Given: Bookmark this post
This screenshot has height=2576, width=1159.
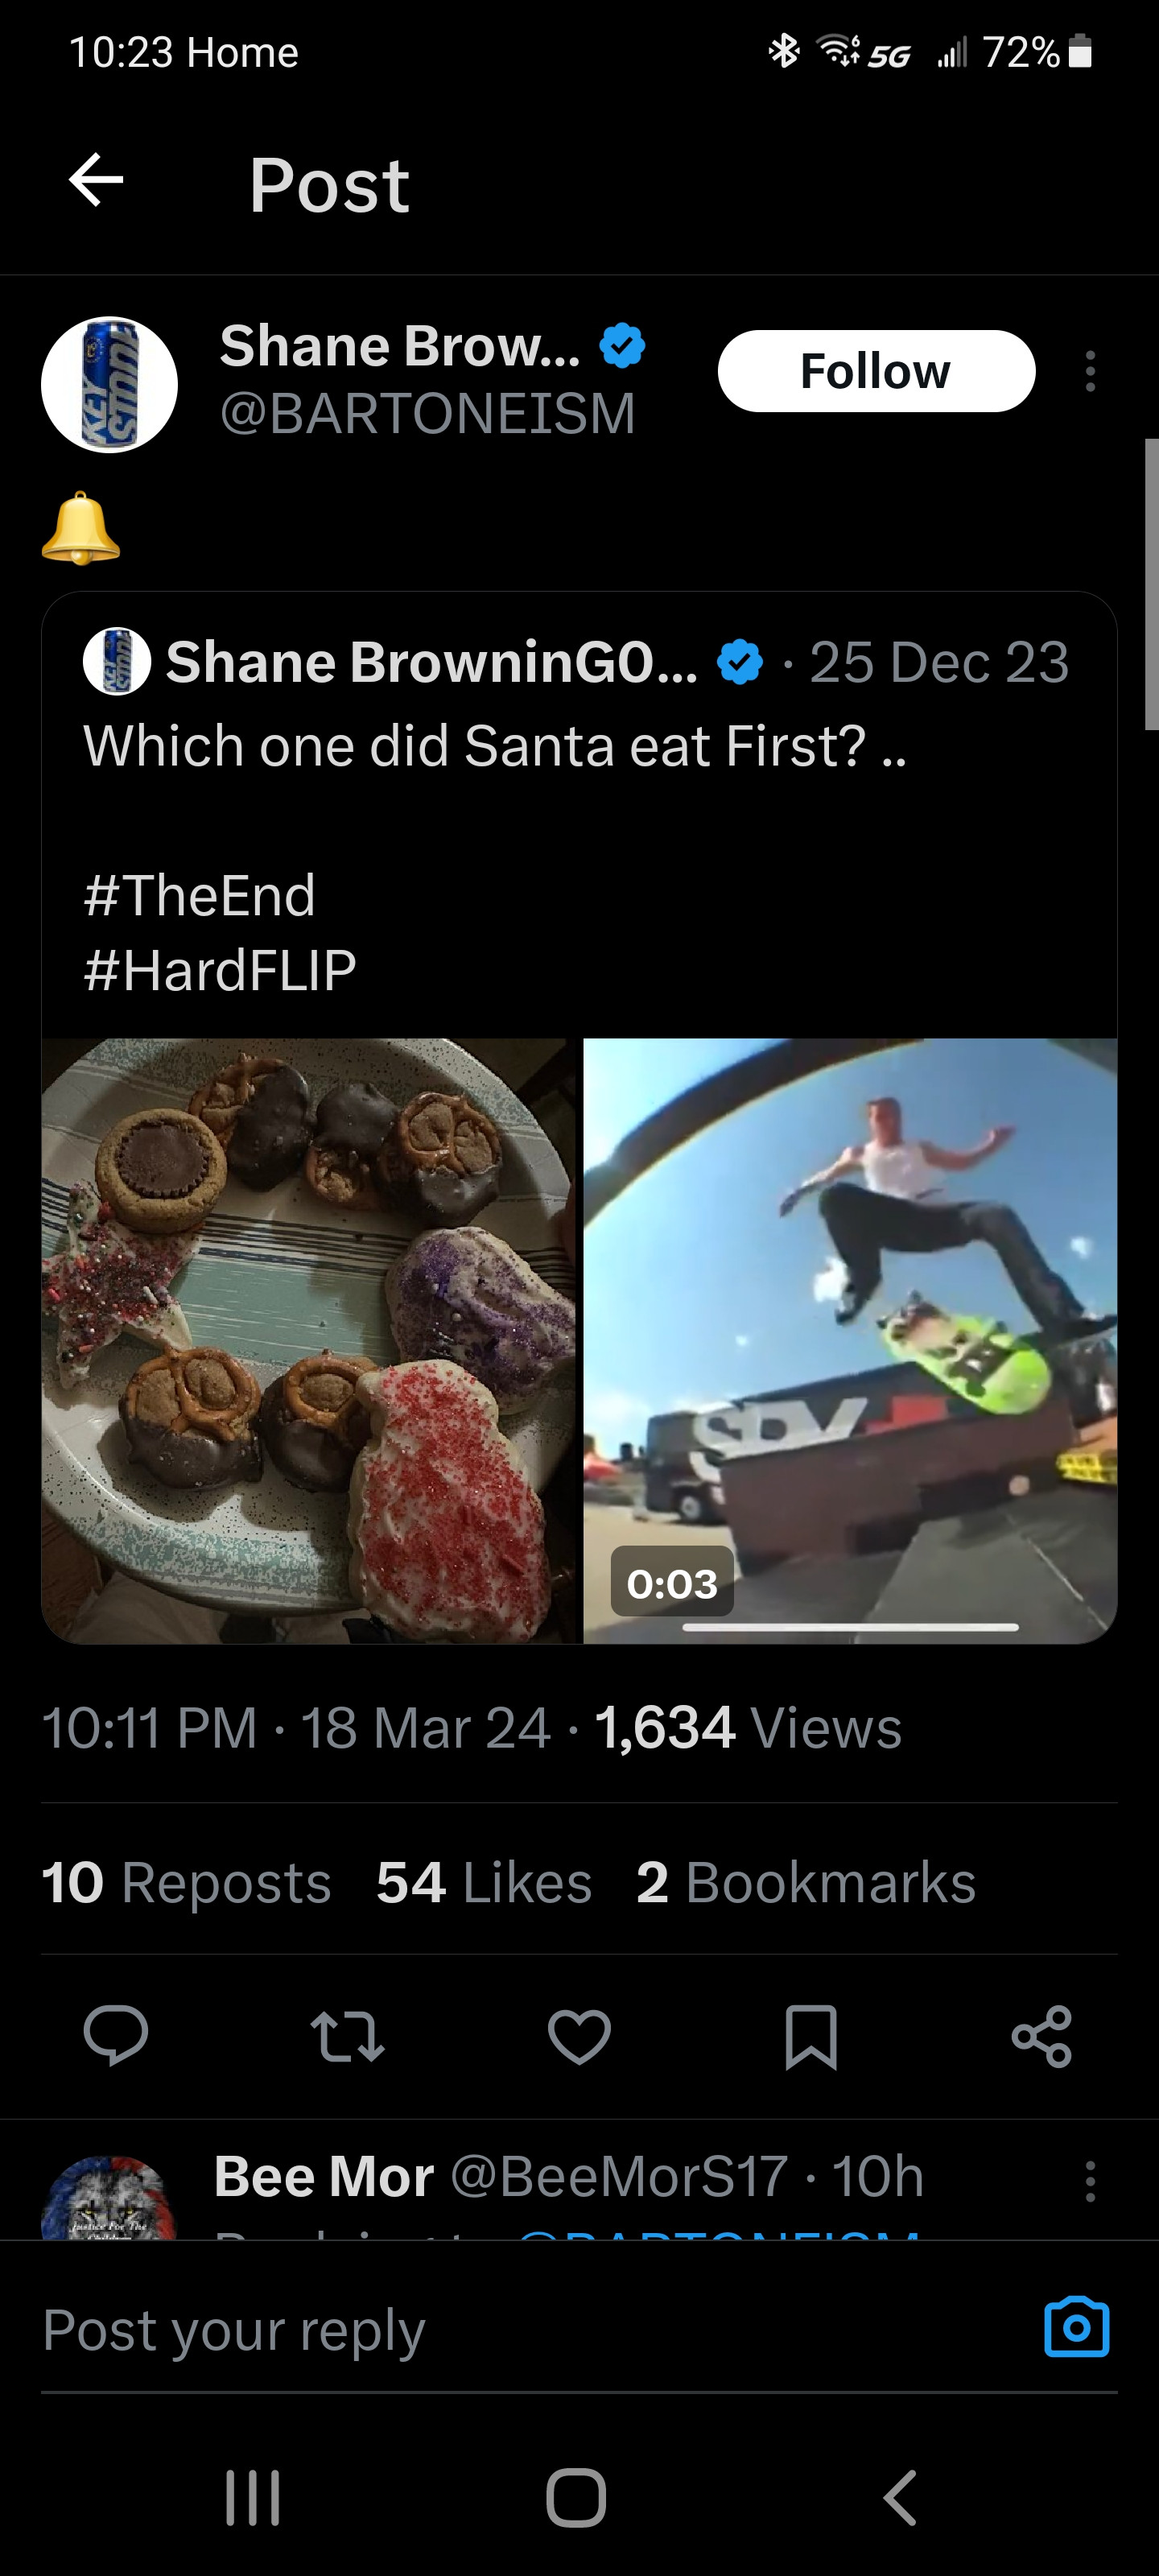Looking at the screenshot, I should (811, 2035).
